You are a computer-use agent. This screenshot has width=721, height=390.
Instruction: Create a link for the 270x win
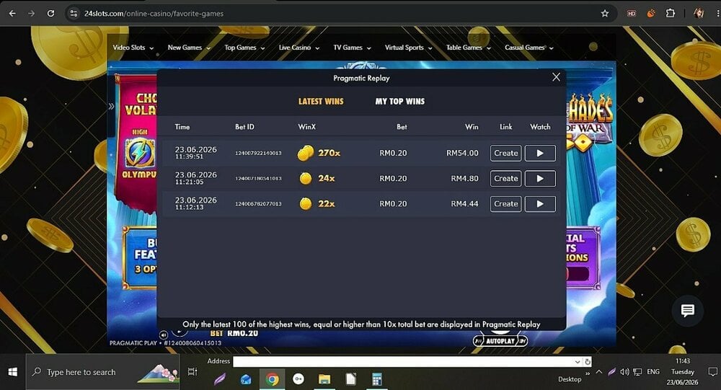point(506,153)
